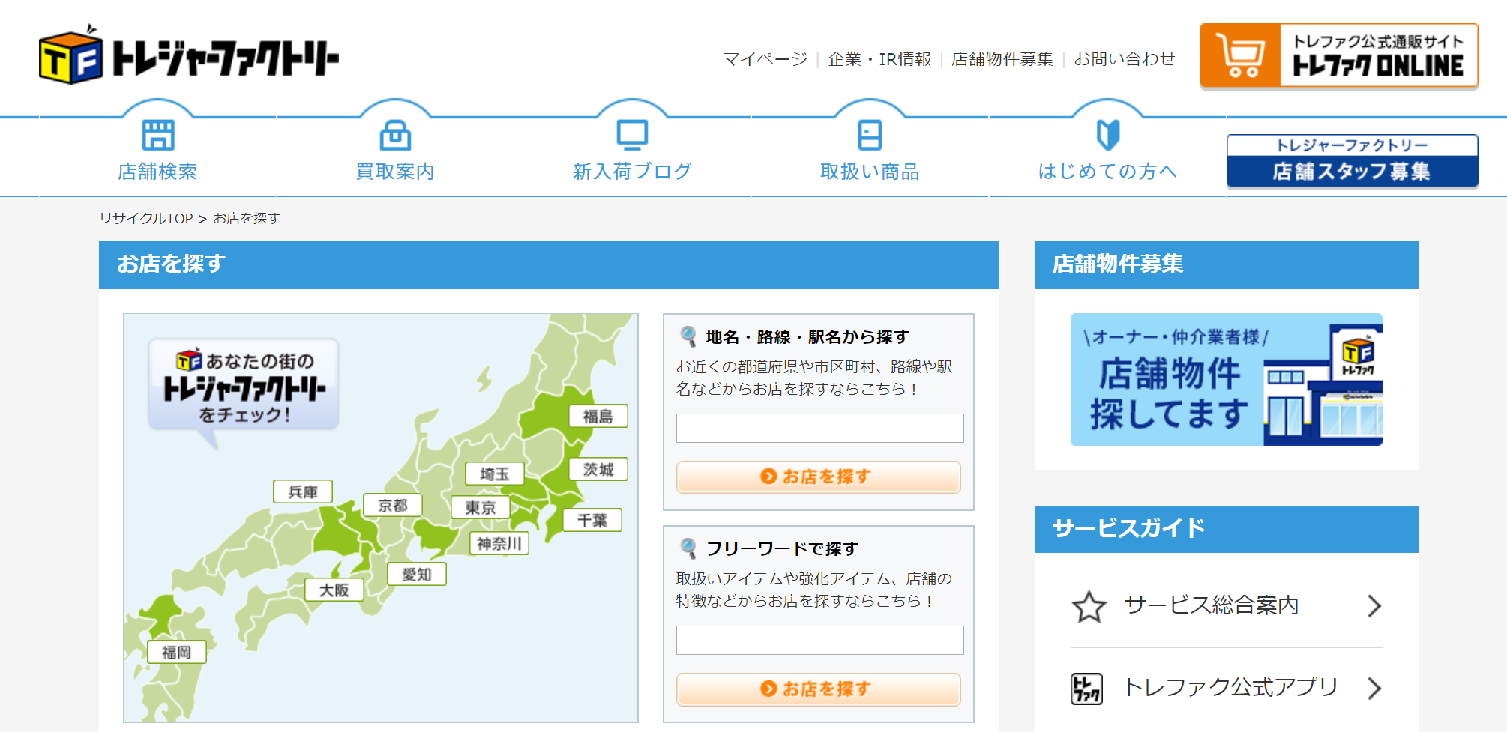Open the 取扱い商品 refrigerator icon
The image size is (1507, 732).
870,136
